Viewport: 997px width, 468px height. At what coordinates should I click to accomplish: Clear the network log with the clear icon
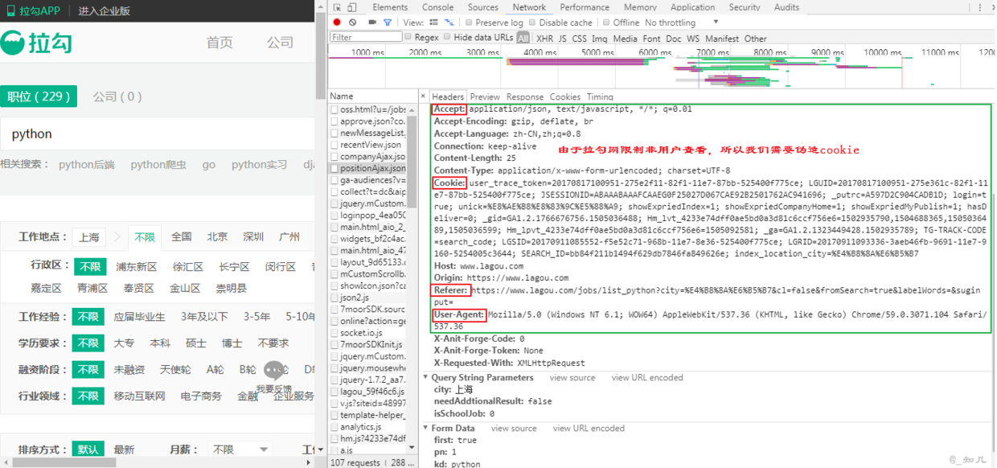(353, 23)
